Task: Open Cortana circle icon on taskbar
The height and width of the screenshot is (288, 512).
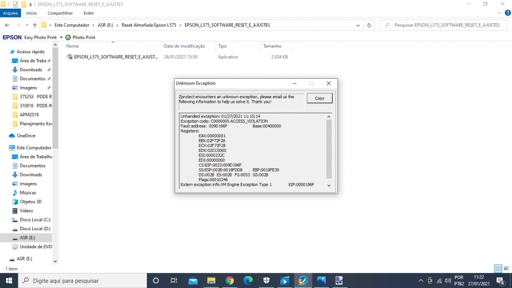Action: [x=156, y=280]
